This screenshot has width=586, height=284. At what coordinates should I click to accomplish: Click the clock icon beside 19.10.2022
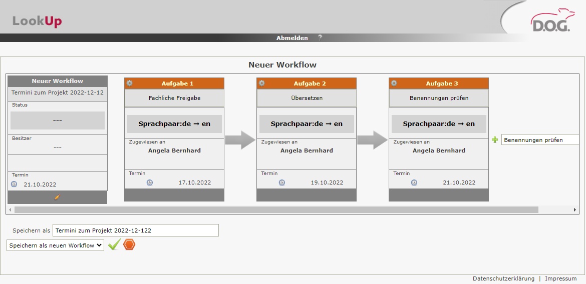(x=282, y=182)
